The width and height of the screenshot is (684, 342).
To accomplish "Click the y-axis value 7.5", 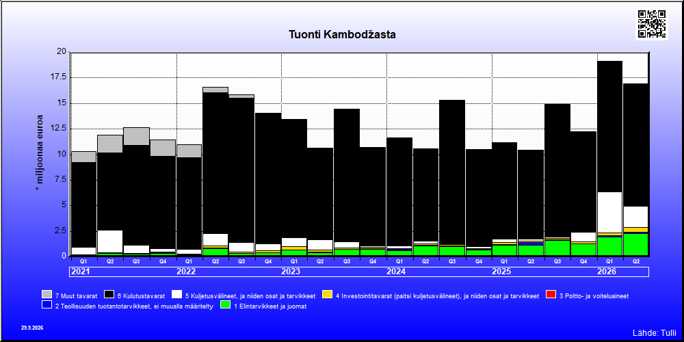I will 60,179.
